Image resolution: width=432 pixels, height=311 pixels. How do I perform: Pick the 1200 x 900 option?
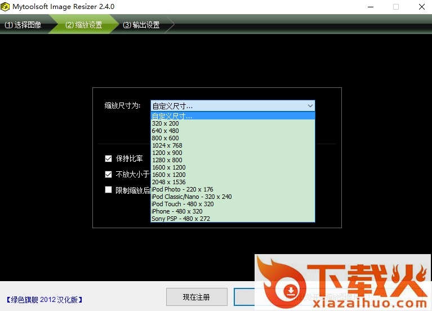[x=233, y=153]
